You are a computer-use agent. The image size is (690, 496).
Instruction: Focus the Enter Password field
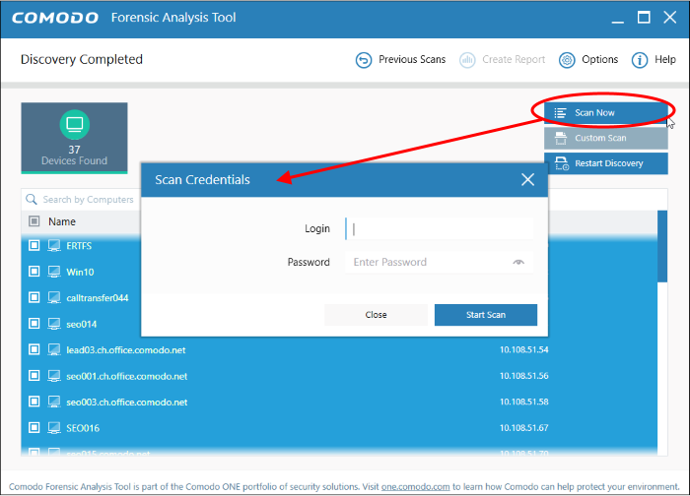tap(440, 263)
